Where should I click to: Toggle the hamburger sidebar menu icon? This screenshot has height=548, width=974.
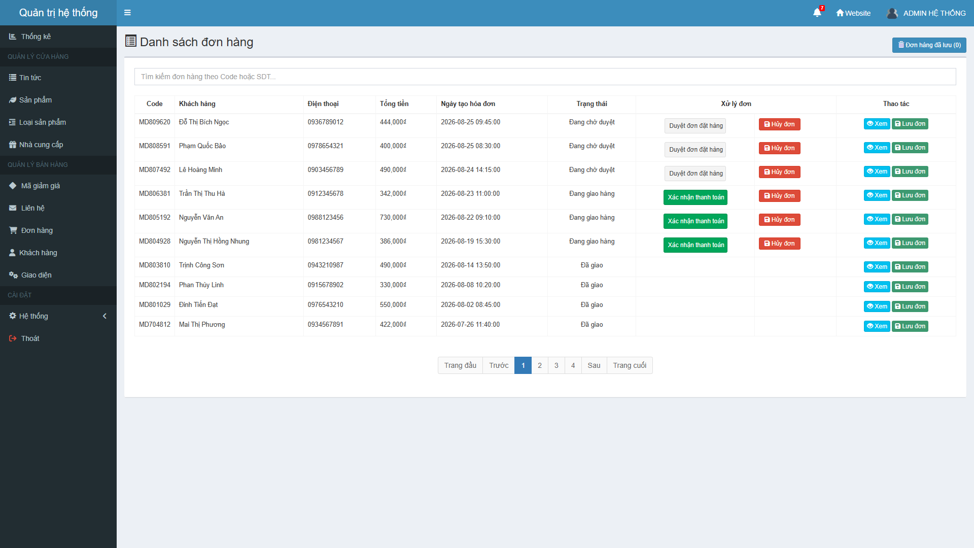(x=127, y=13)
